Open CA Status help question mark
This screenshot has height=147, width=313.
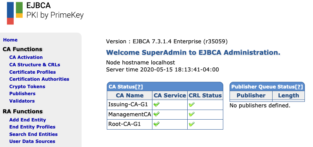pyautogui.click(x=139, y=87)
